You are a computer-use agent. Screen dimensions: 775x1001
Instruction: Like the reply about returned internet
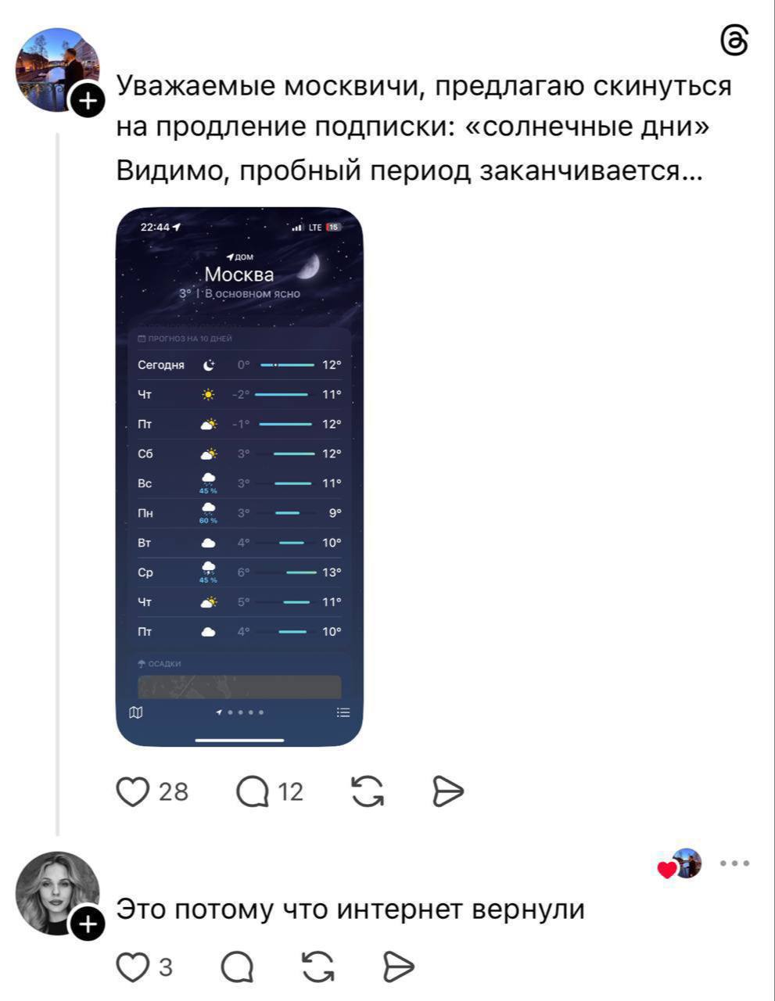click(133, 967)
